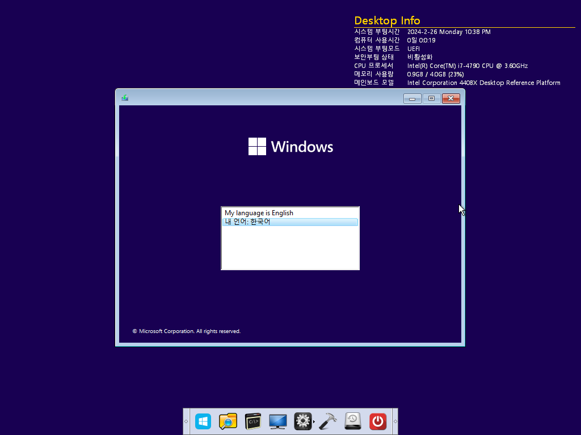Click the left diamond handle of the dock
The height and width of the screenshot is (435, 581).
pyautogui.click(x=186, y=421)
